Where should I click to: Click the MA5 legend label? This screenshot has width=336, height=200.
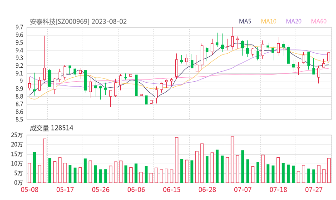point(245,21)
